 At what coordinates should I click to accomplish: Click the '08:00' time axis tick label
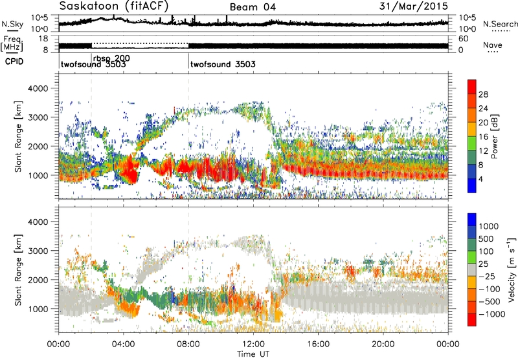(188, 344)
